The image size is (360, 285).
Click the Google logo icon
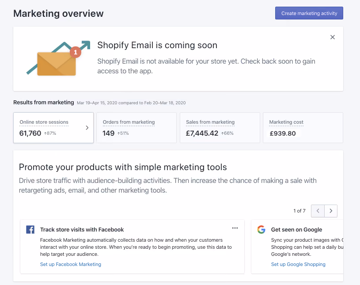click(x=261, y=230)
